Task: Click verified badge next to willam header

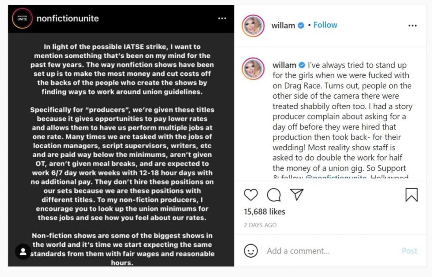Action: coord(302,25)
